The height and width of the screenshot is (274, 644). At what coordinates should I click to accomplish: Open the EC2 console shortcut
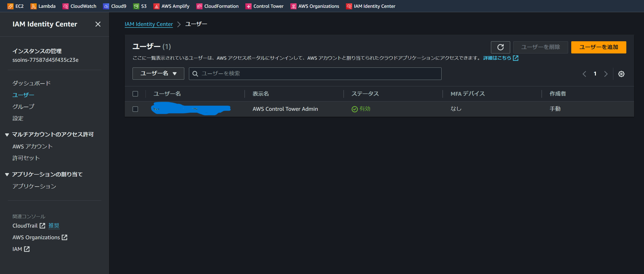coord(16,6)
